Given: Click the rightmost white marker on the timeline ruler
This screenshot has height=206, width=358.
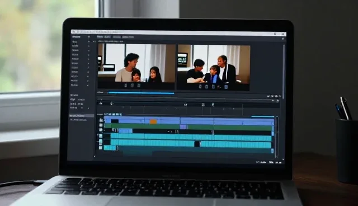Looking at the screenshot, I should tap(213, 105).
